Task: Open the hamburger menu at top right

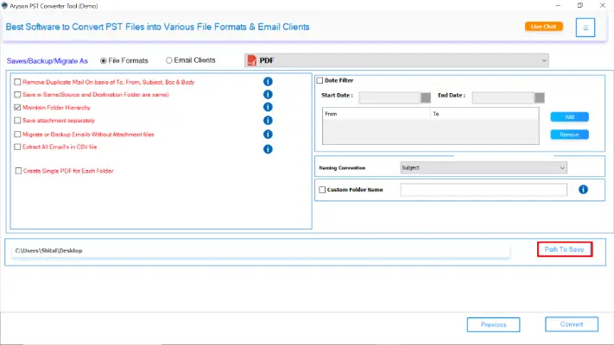Action: (586, 28)
